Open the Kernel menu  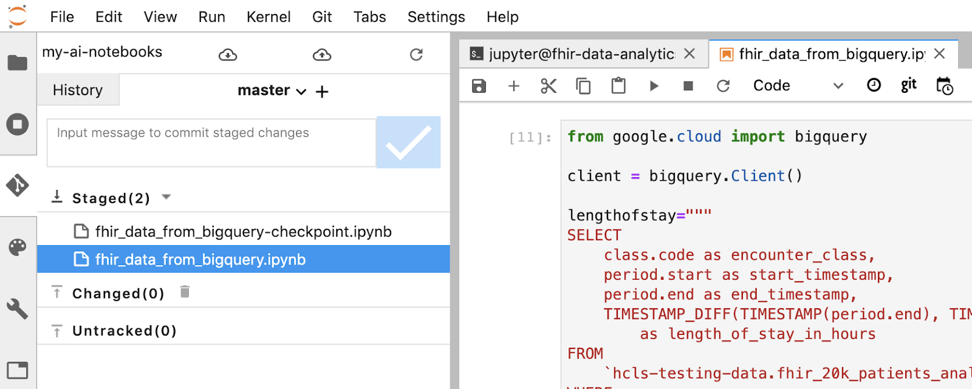coord(268,17)
